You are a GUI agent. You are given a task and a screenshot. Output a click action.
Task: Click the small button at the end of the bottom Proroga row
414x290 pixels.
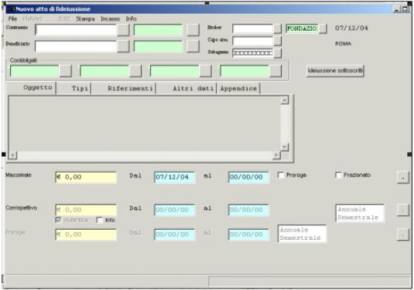403,234
